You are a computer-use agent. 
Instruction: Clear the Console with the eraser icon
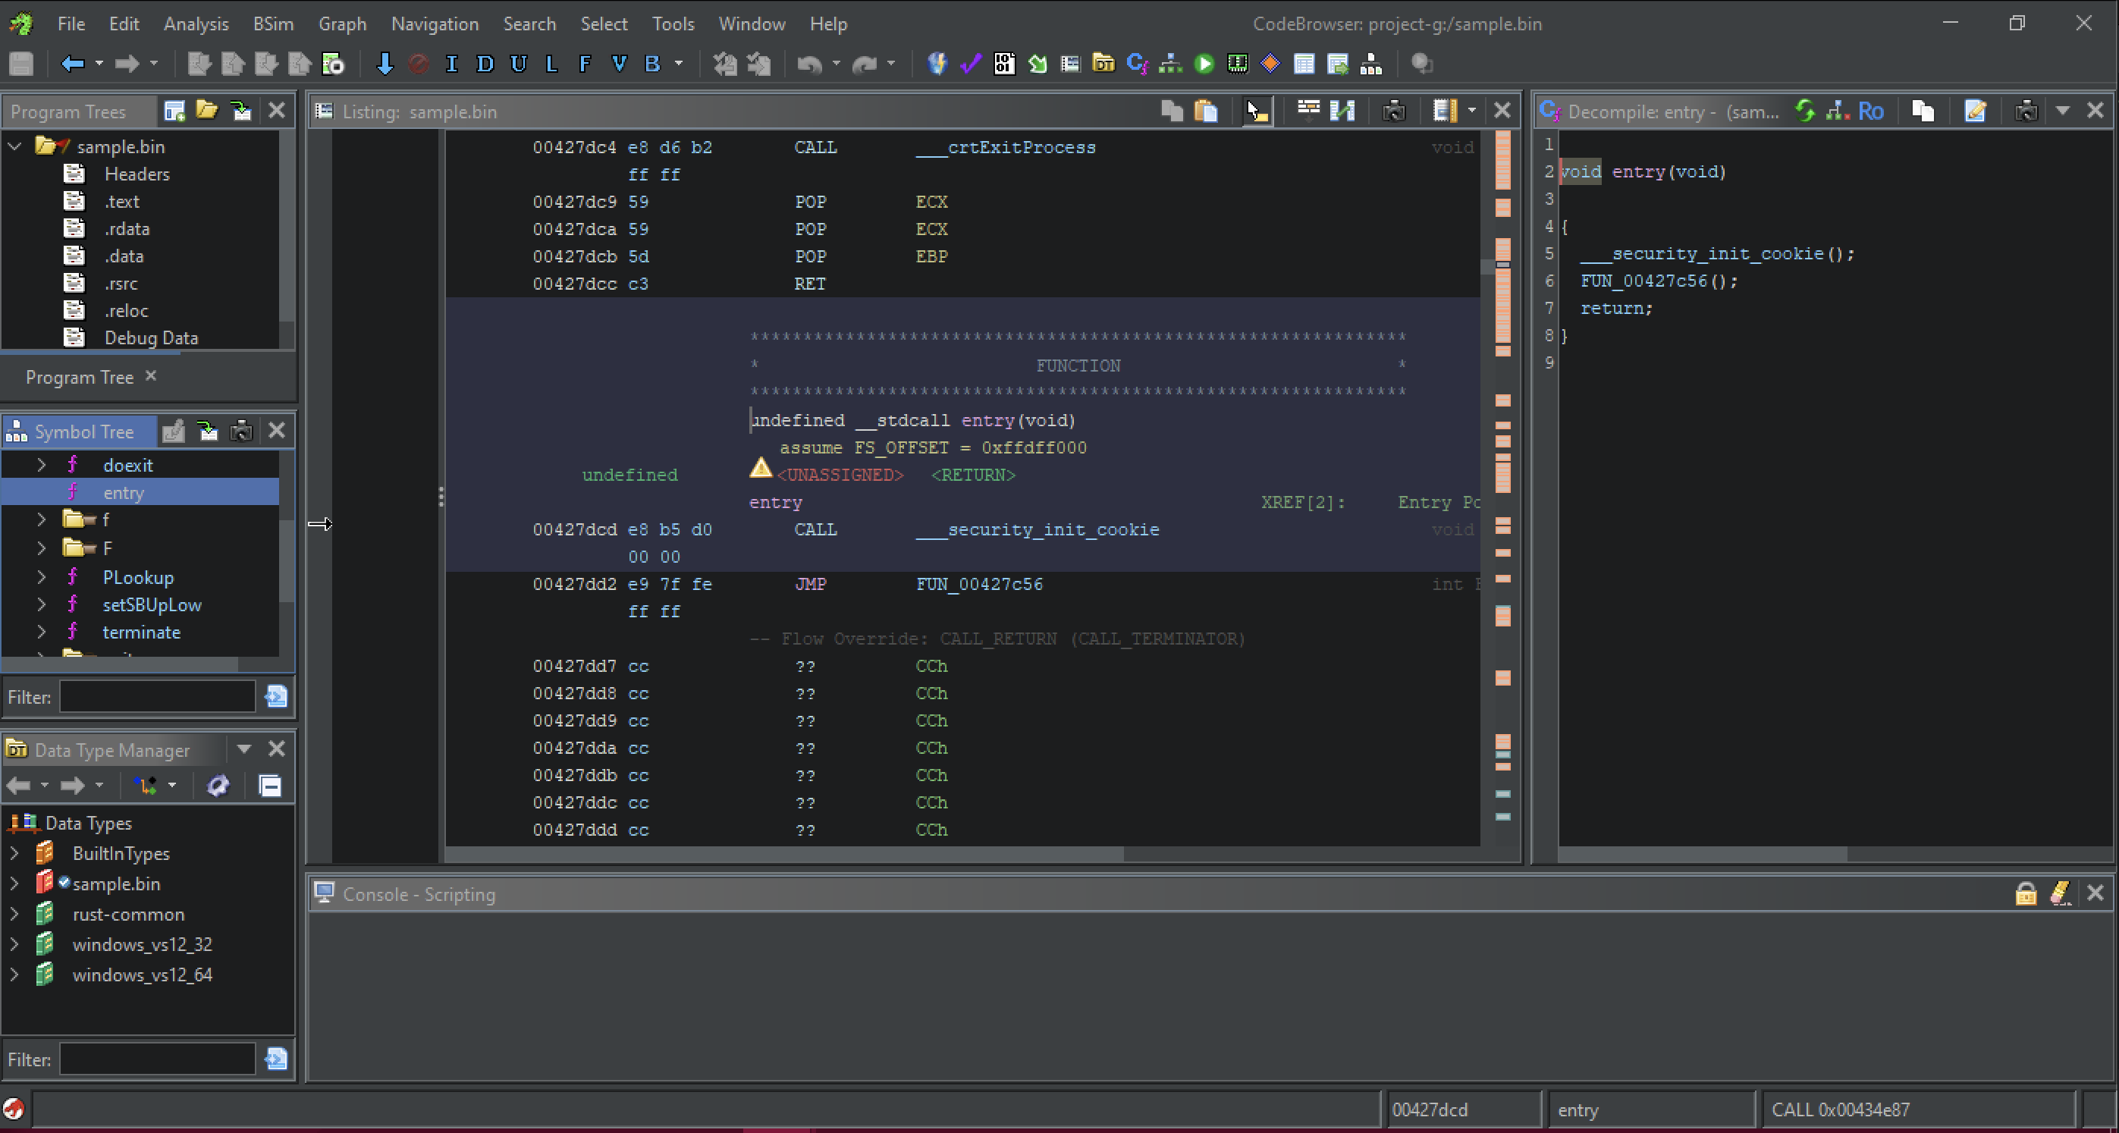tap(2060, 893)
